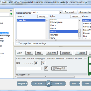Select Fancy style
Screen dimensions: 91x91
click(x=53, y=25)
